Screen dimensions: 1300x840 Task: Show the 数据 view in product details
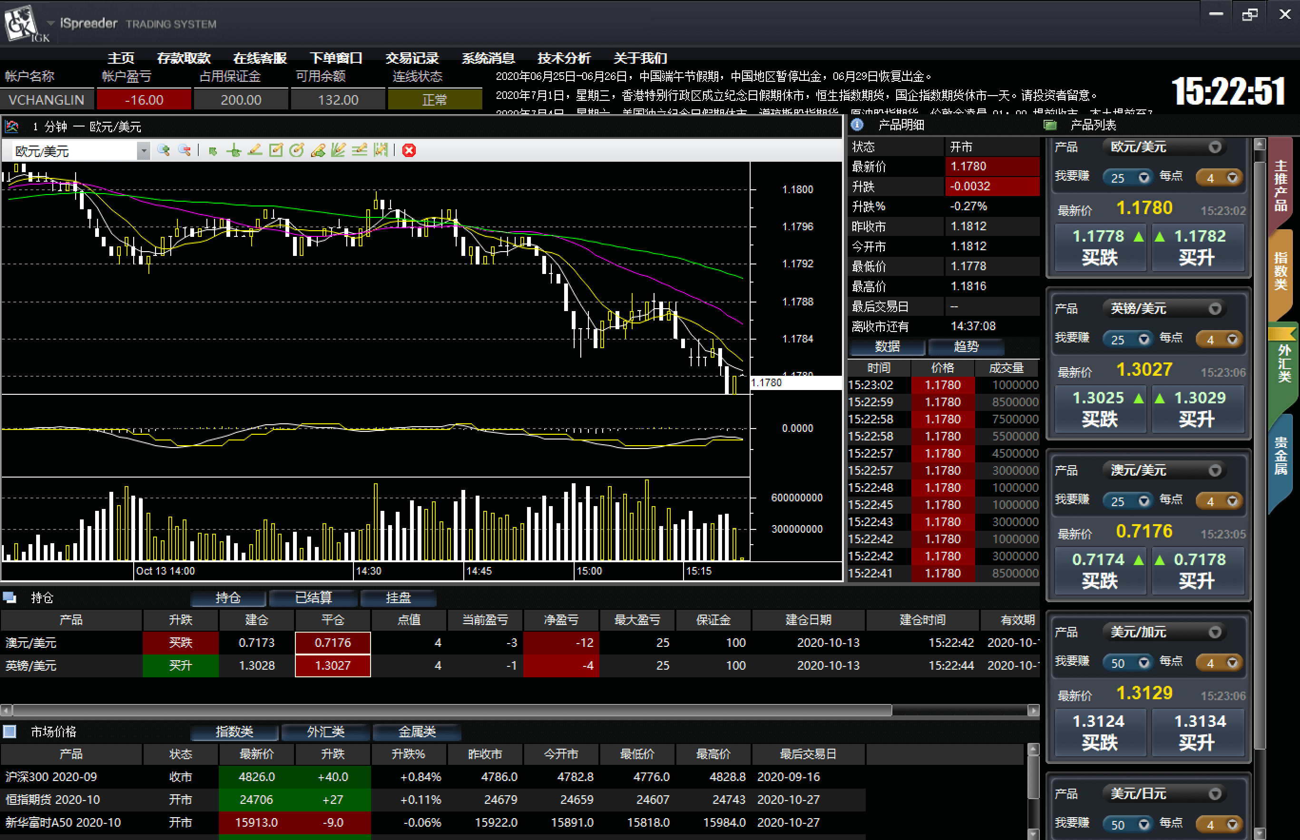(887, 346)
